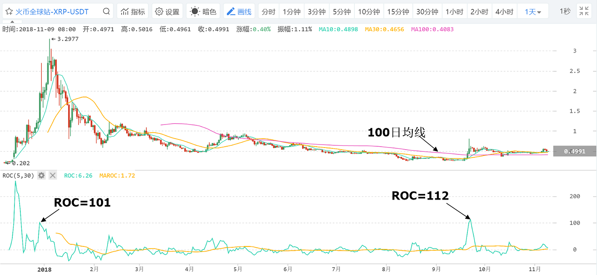The image size is (597, 275).
Task: Select the 5分钟 timeframe
Action: point(342,12)
